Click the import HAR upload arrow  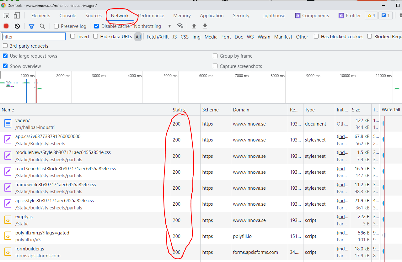tap(194, 26)
